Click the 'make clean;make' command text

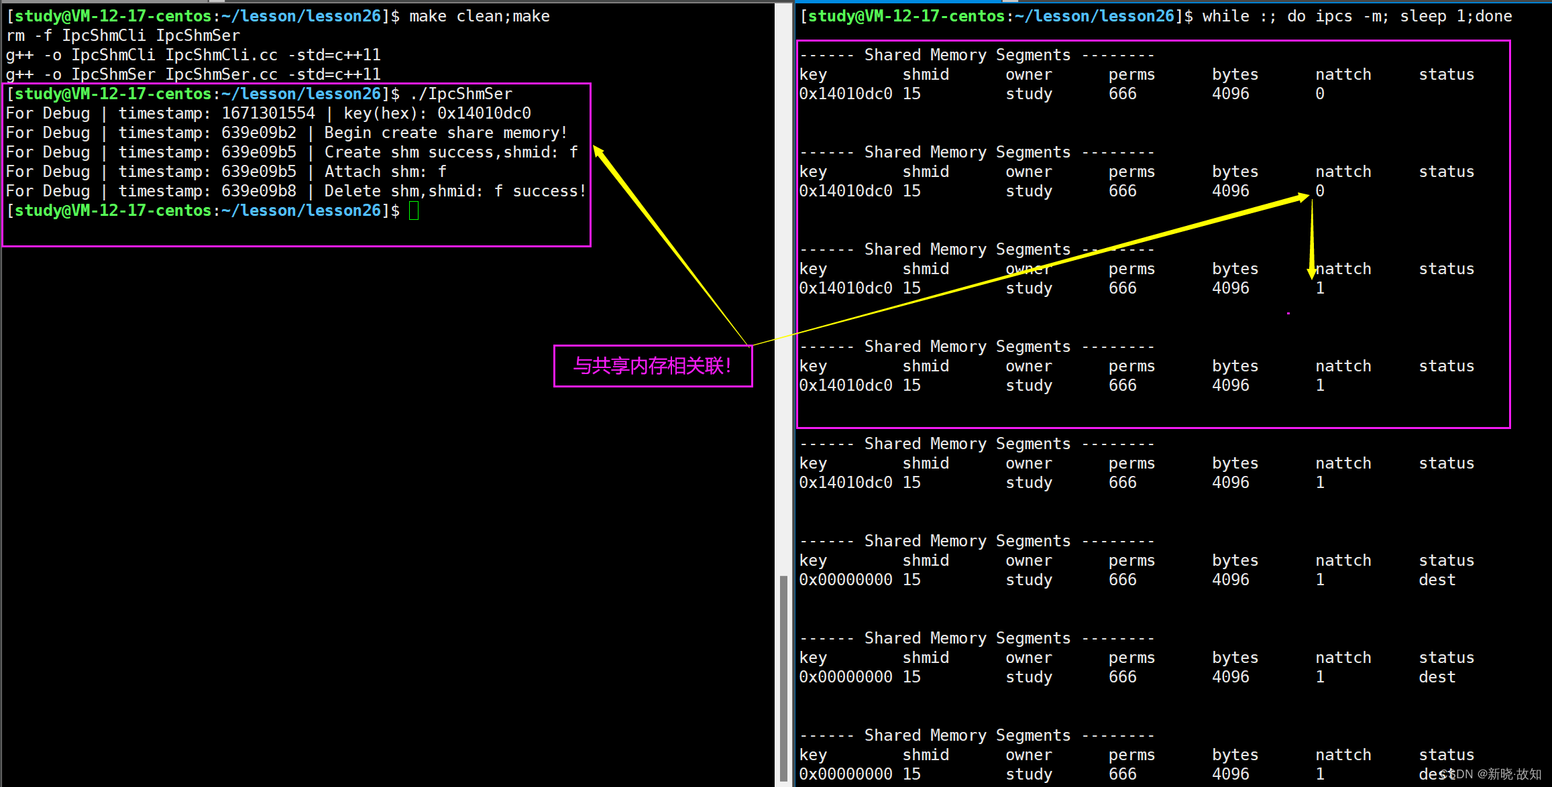(479, 16)
